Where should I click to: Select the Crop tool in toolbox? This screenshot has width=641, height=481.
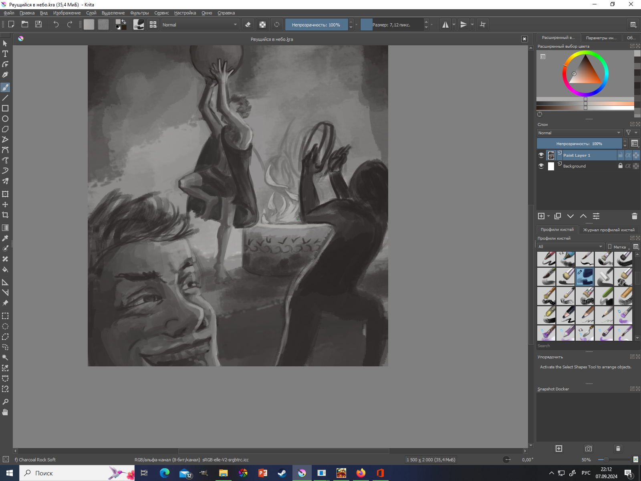tap(5, 215)
